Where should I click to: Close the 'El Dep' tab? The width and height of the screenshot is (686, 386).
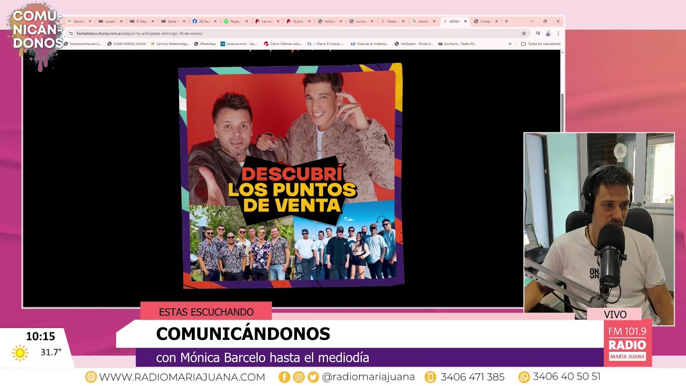[152, 21]
